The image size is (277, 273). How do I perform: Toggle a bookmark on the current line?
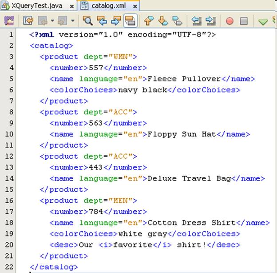tap(177, 20)
